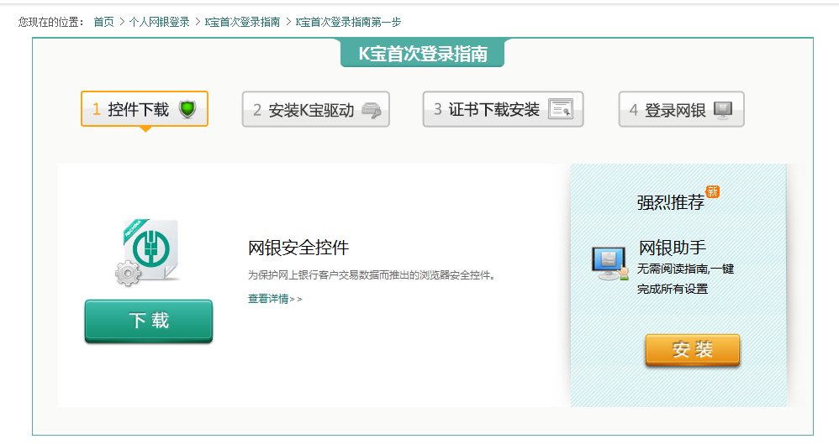
Task: Go to step 4 登录网银
Action: [681, 109]
